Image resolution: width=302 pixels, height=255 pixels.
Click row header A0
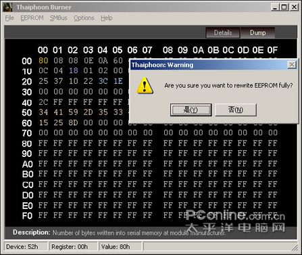[28, 164]
